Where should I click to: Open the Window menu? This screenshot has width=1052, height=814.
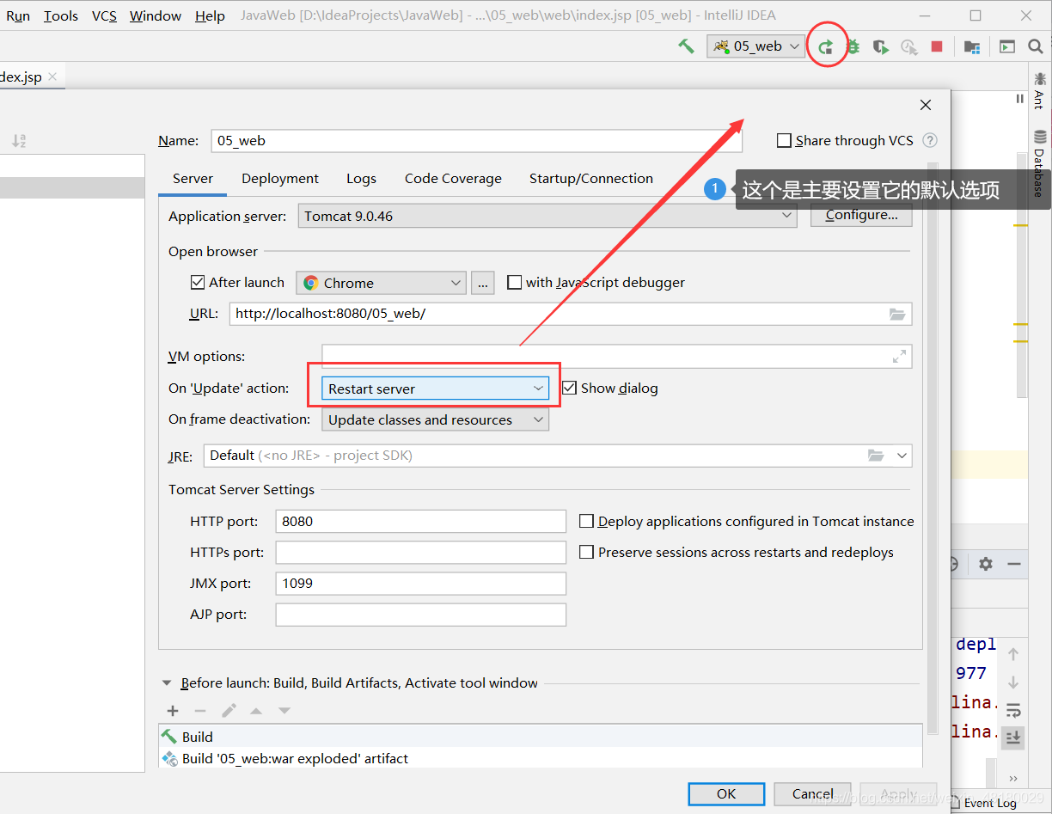click(156, 15)
